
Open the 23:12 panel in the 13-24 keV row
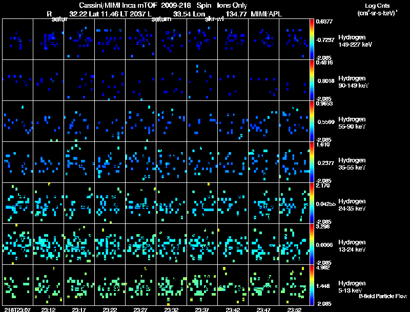click(x=48, y=244)
